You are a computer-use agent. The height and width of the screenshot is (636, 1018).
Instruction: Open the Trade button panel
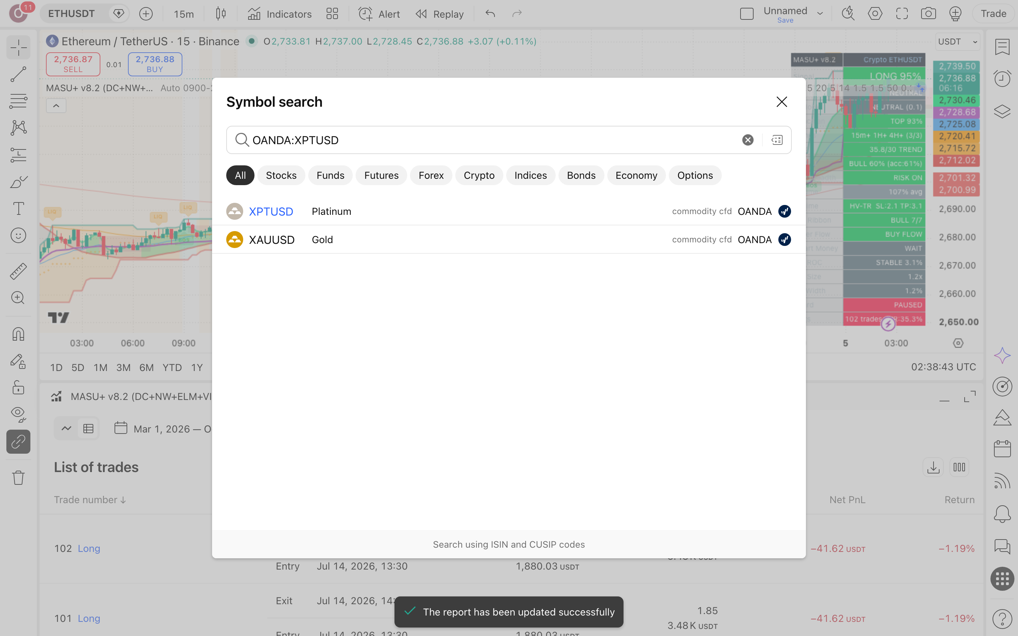[x=993, y=14]
